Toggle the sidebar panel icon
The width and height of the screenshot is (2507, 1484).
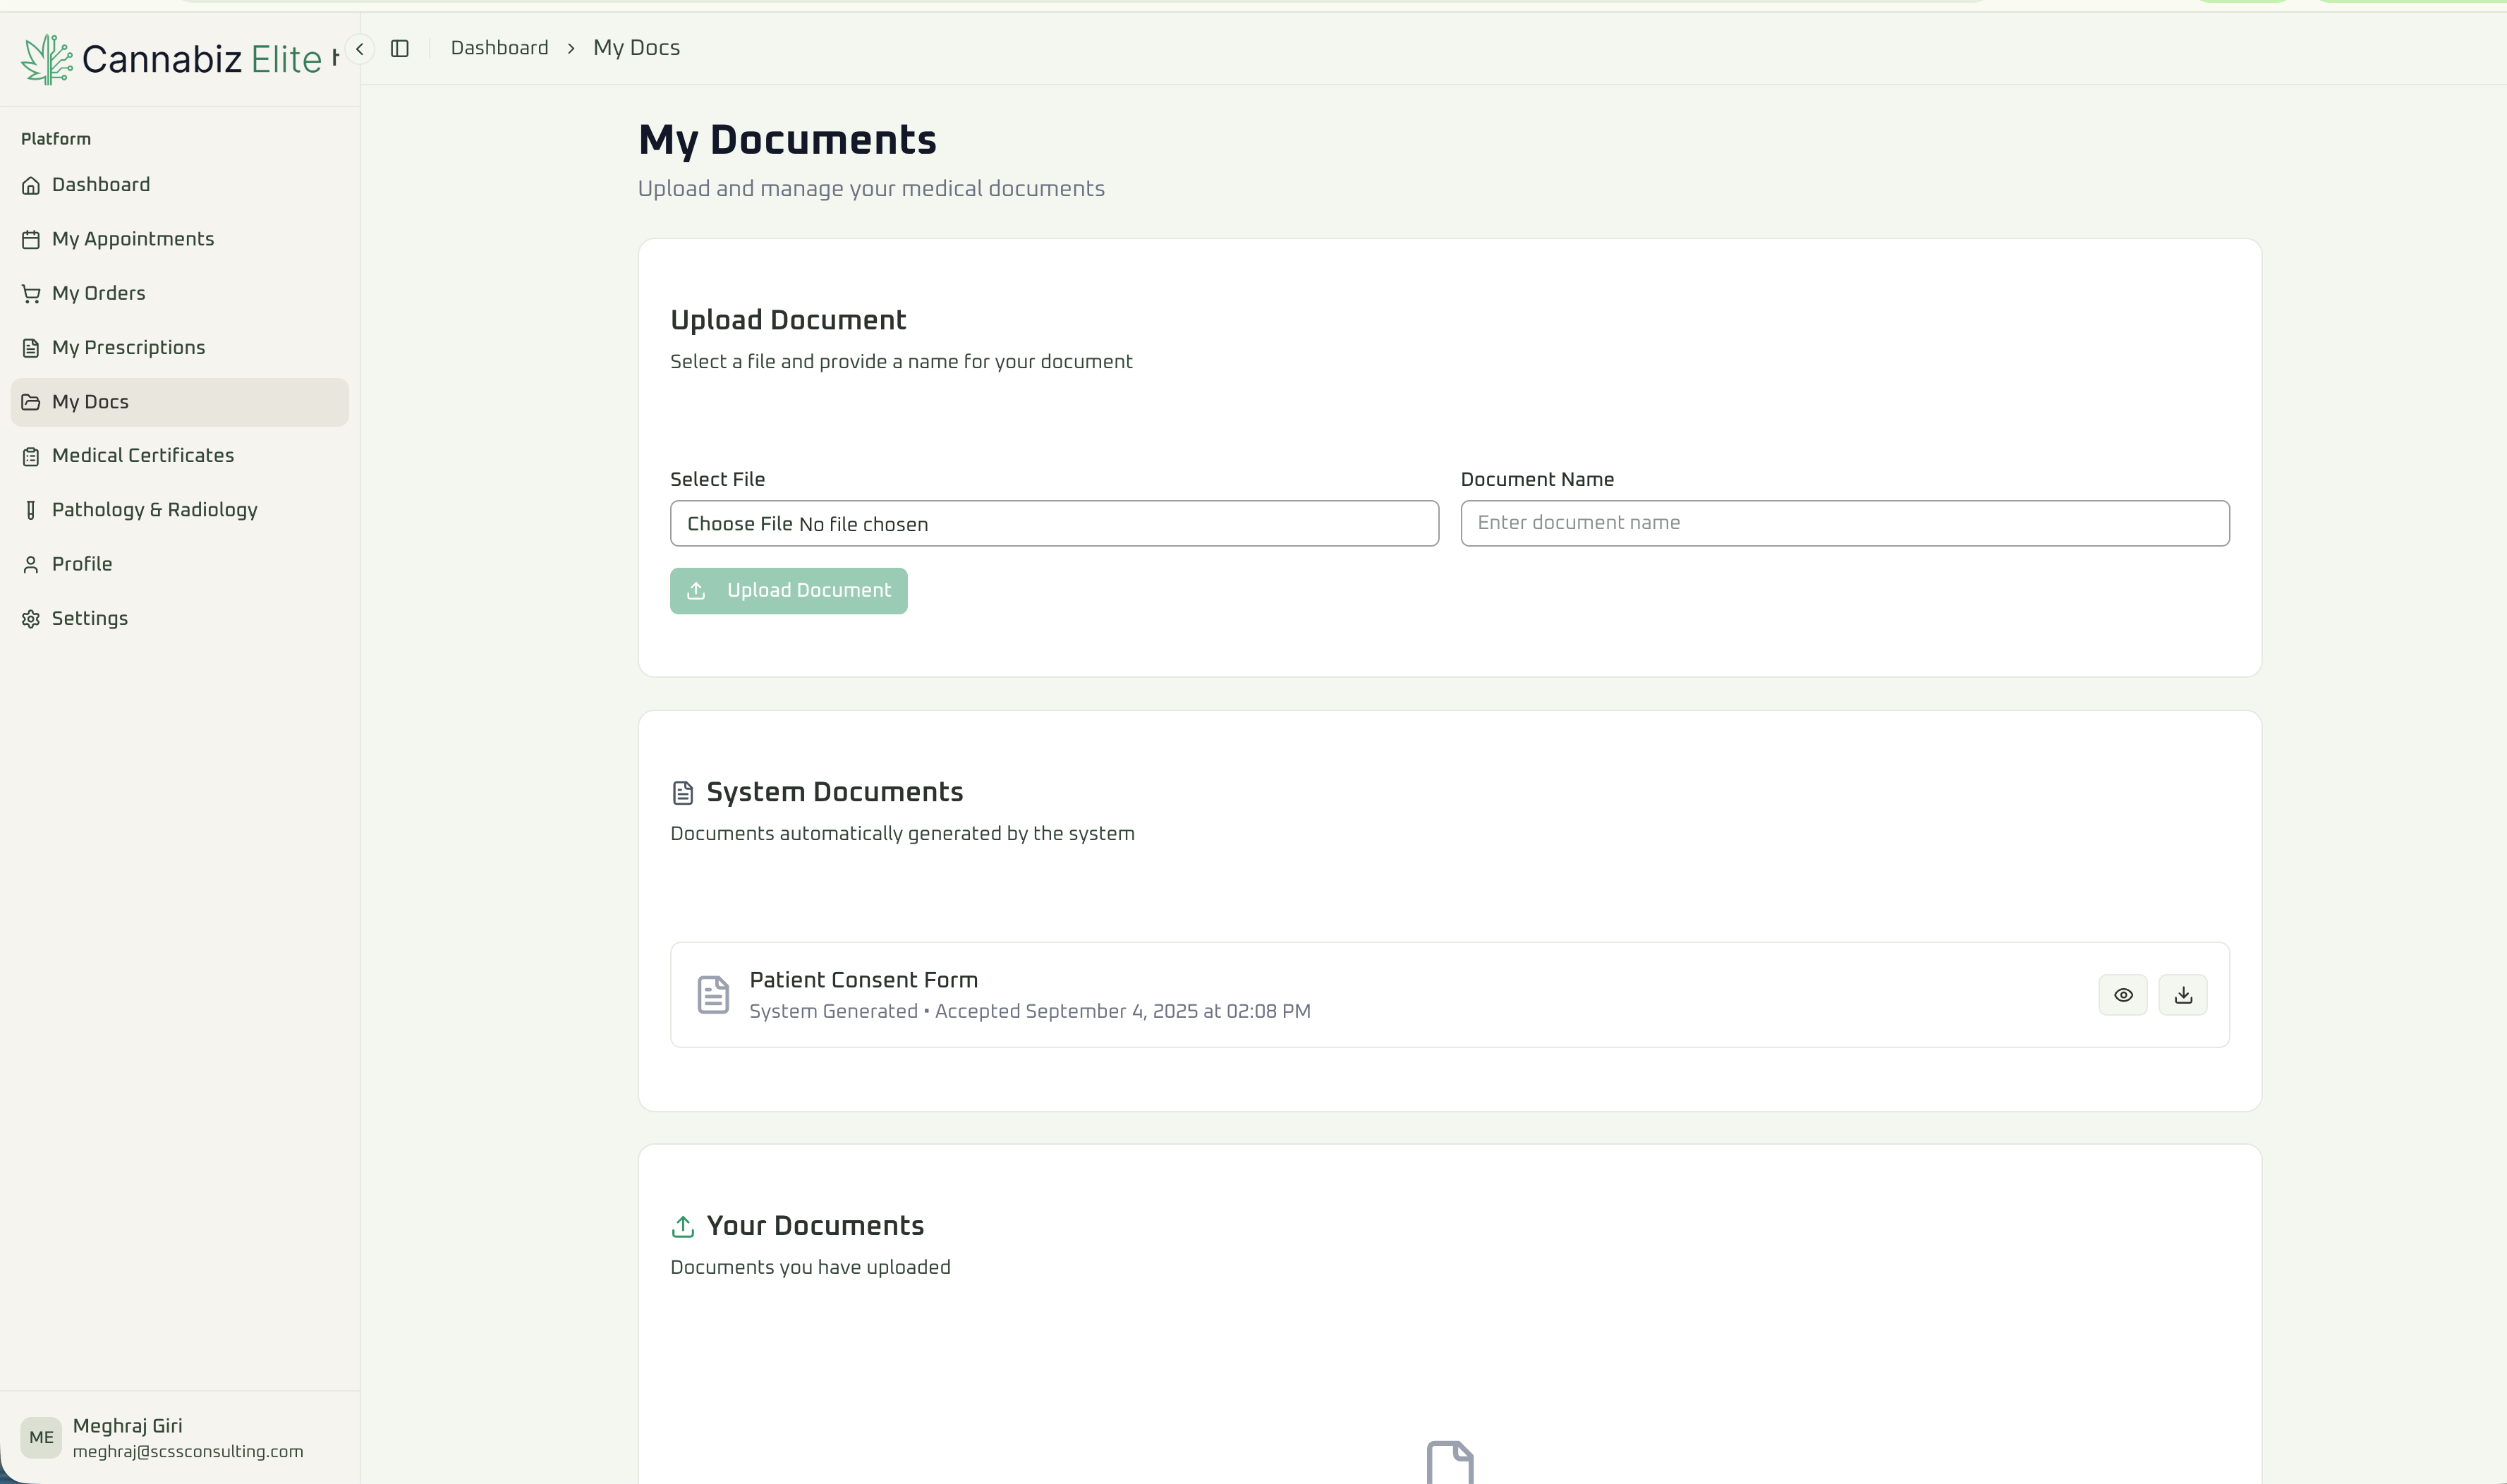point(401,48)
